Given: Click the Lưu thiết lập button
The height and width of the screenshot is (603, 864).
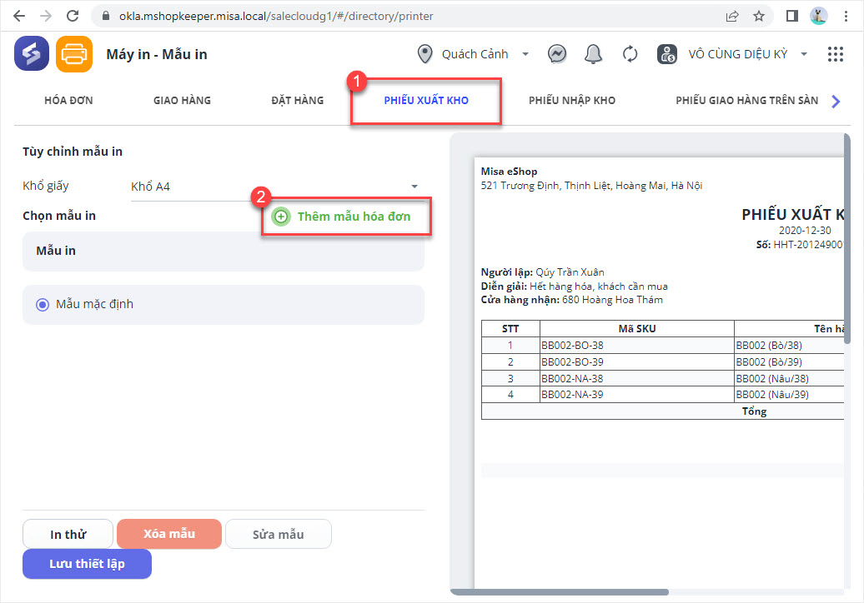Looking at the screenshot, I should coord(87,564).
